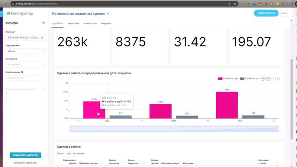Click the info icon next to Направление

coord(22,72)
